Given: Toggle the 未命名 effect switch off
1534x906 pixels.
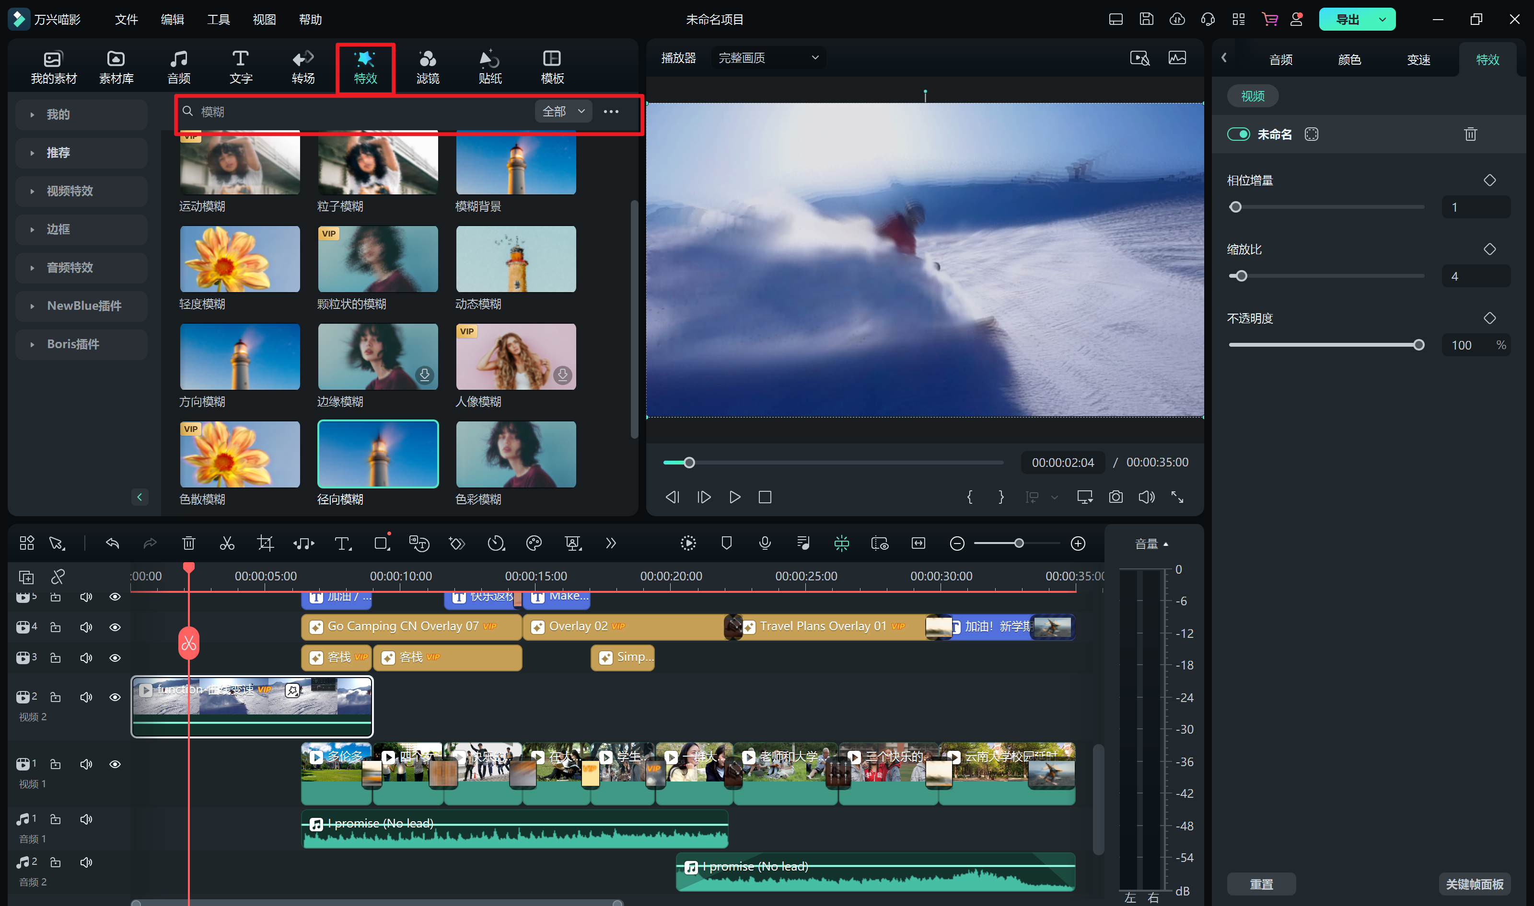Looking at the screenshot, I should (x=1238, y=134).
